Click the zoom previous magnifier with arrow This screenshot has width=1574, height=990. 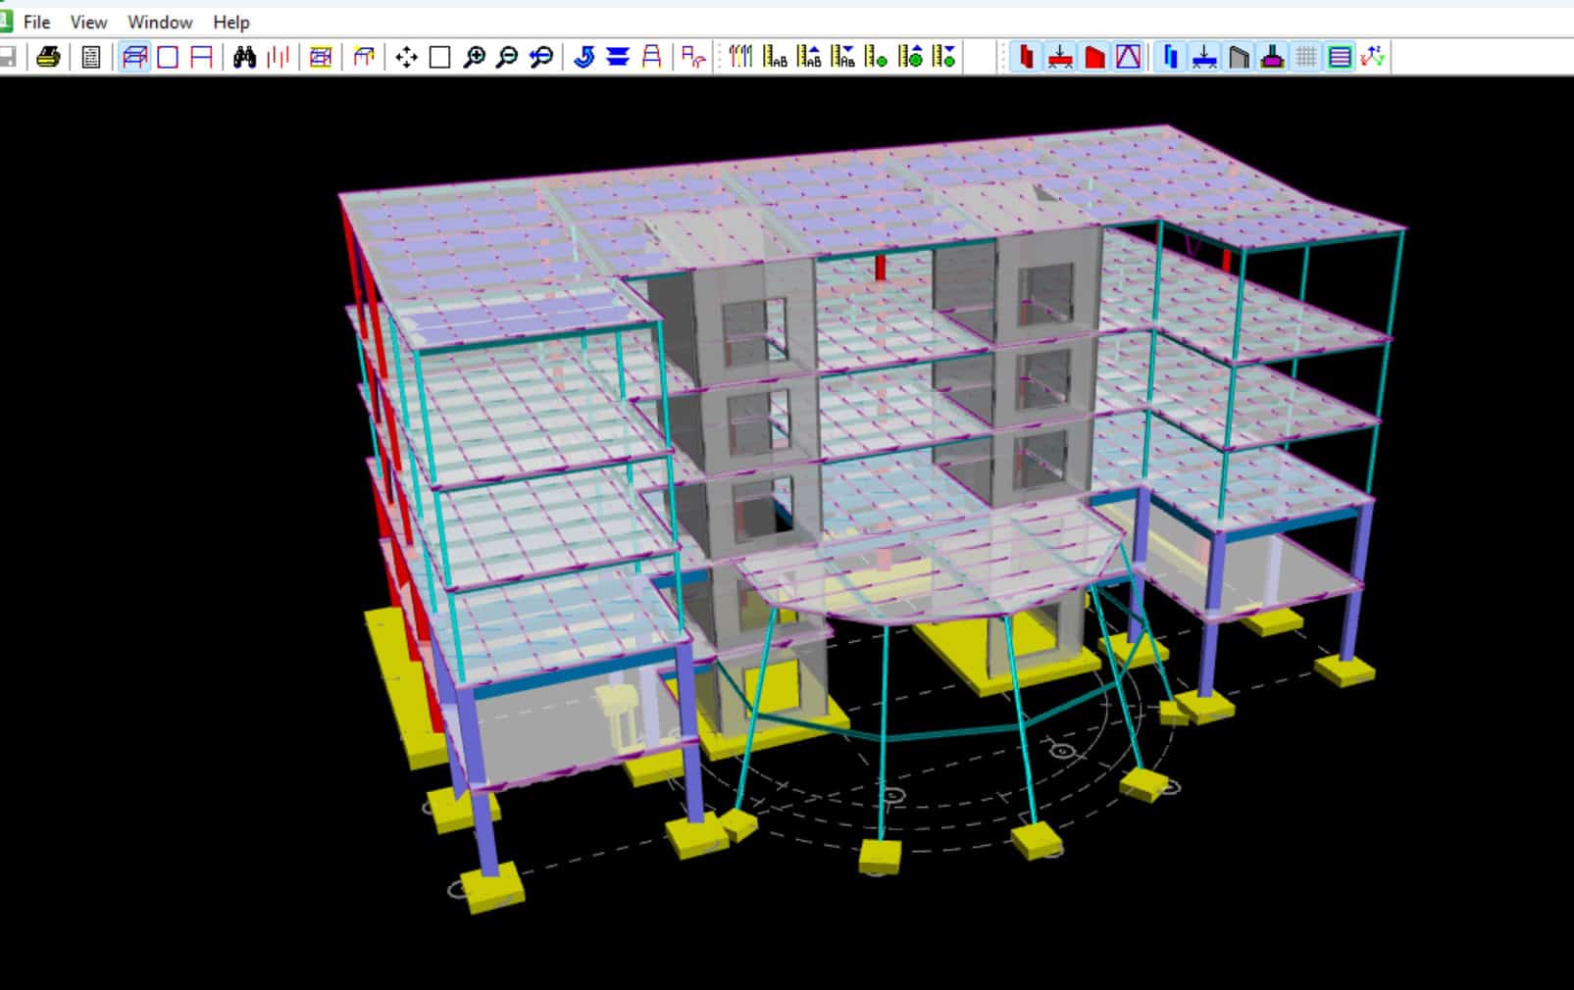[541, 57]
